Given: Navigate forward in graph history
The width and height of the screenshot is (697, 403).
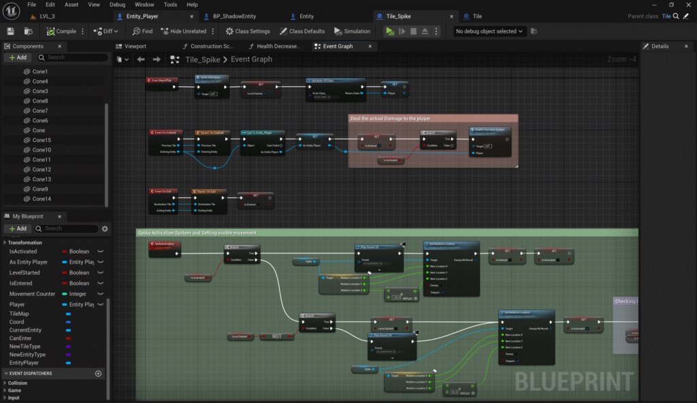Looking at the screenshot, I should point(157,60).
